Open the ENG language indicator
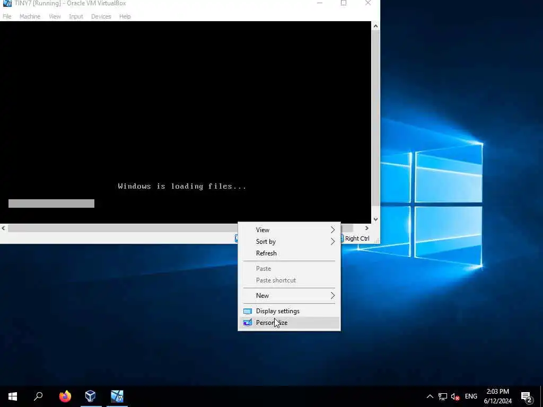Image resolution: width=543 pixels, height=407 pixels. coord(471,396)
